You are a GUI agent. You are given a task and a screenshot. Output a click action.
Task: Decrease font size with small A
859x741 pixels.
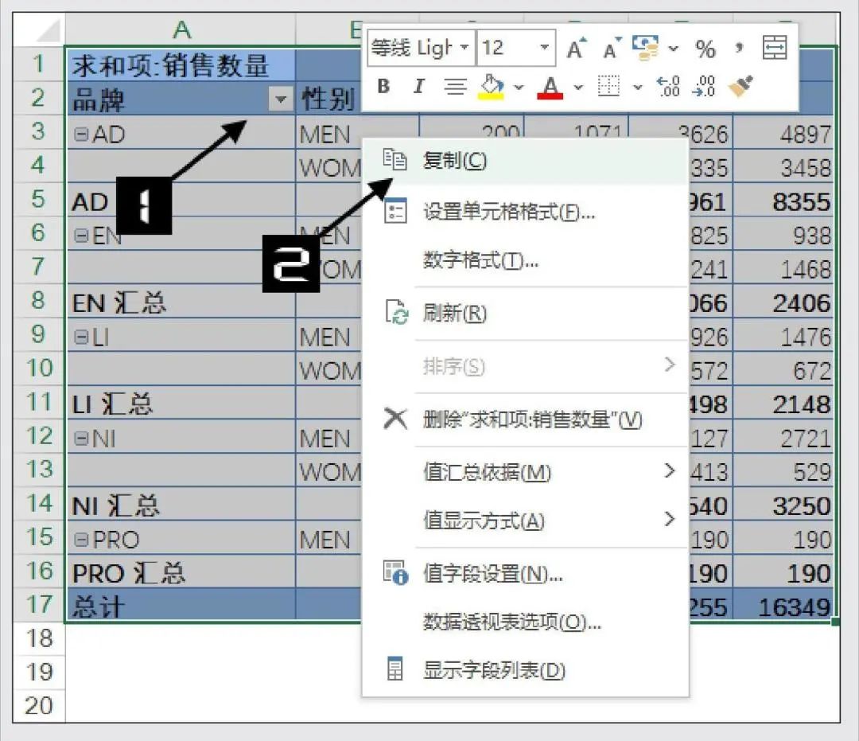pyautogui.click(x=612, y=49)
